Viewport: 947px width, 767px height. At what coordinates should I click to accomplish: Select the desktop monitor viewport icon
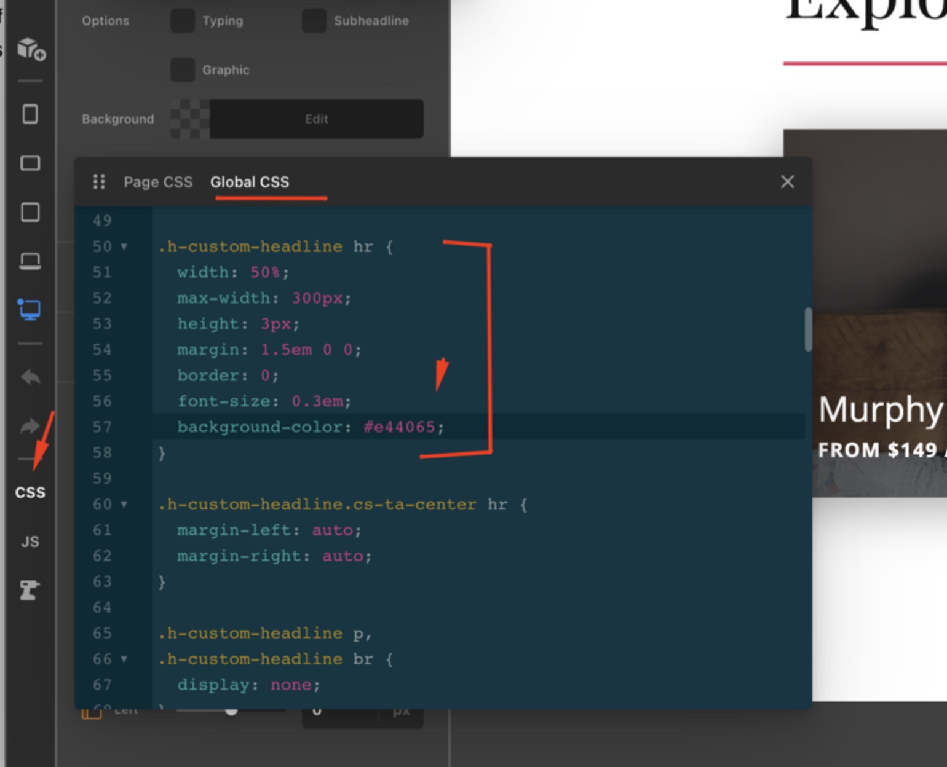pos(30,309)
